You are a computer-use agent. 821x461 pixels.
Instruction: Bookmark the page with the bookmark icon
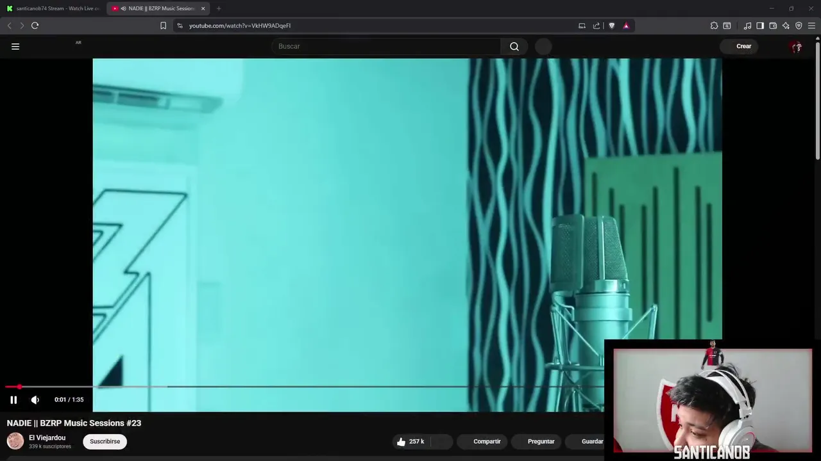pyautogui.click(x=163, y=26)
